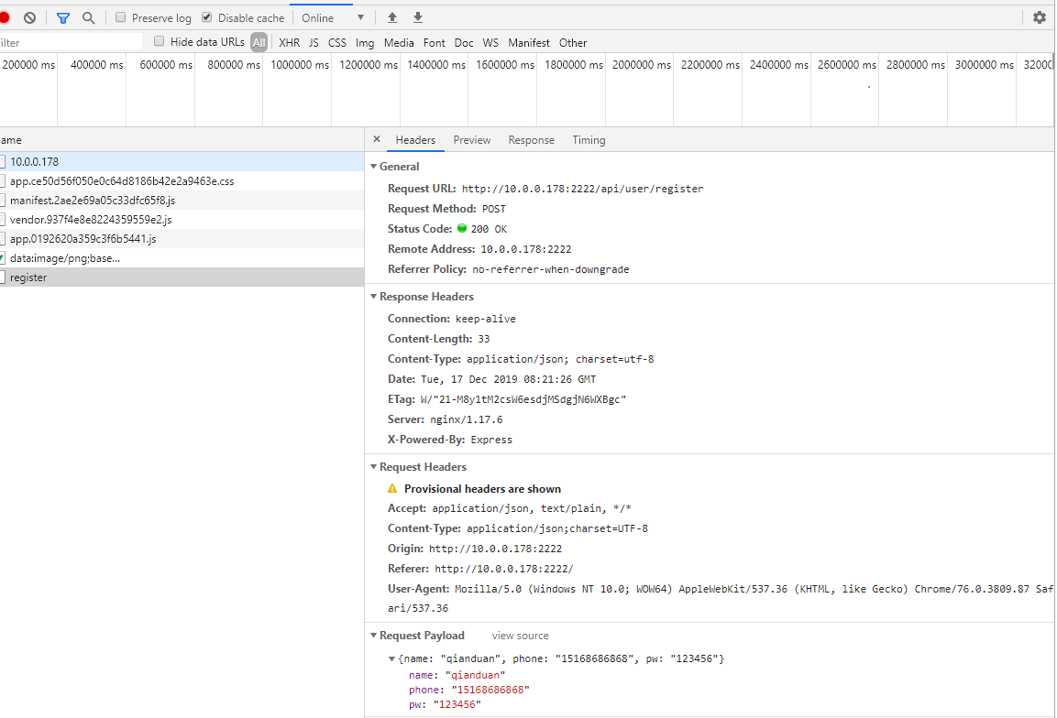Filter requests by XHR

tap(289, 42)
